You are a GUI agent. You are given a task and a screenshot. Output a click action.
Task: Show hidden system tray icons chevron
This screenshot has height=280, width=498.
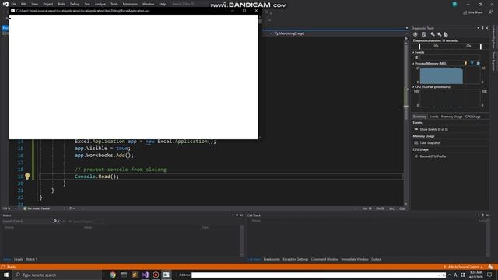click(449, 275)
